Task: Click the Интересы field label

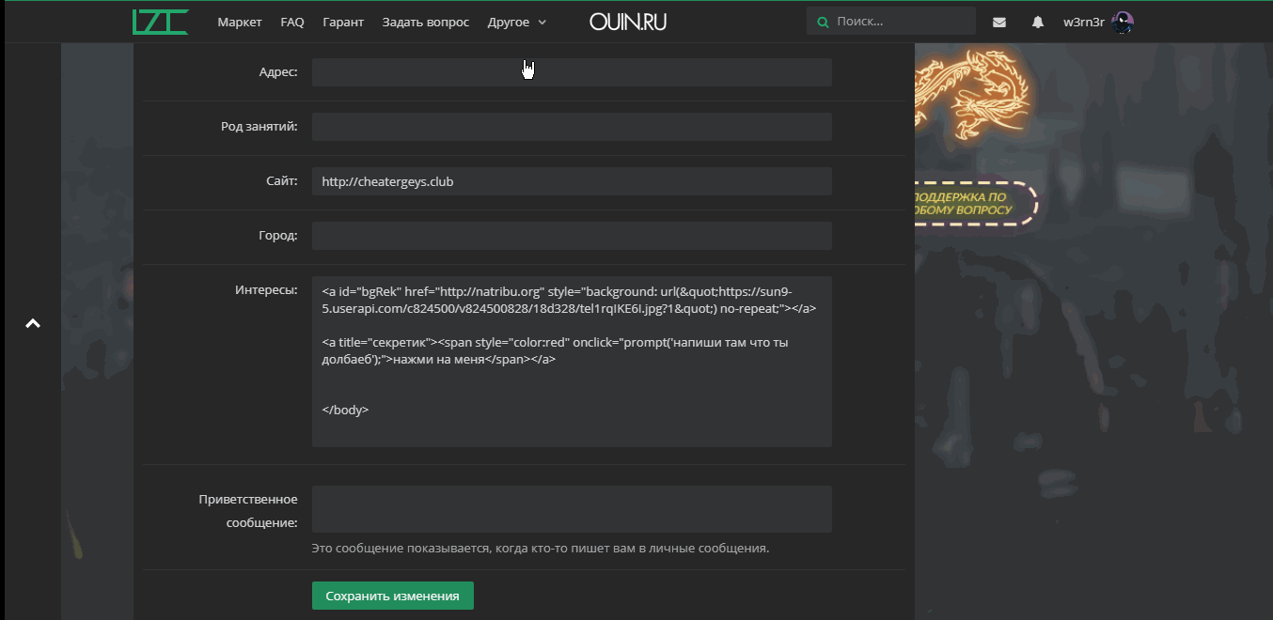Action: [x=266, y=290]
